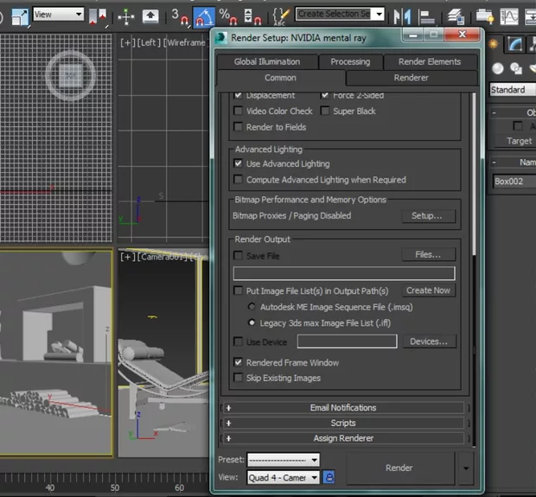Toggle the Percent Snap icon
Viewport: 536px width, 497px height.
click(228, 16)
